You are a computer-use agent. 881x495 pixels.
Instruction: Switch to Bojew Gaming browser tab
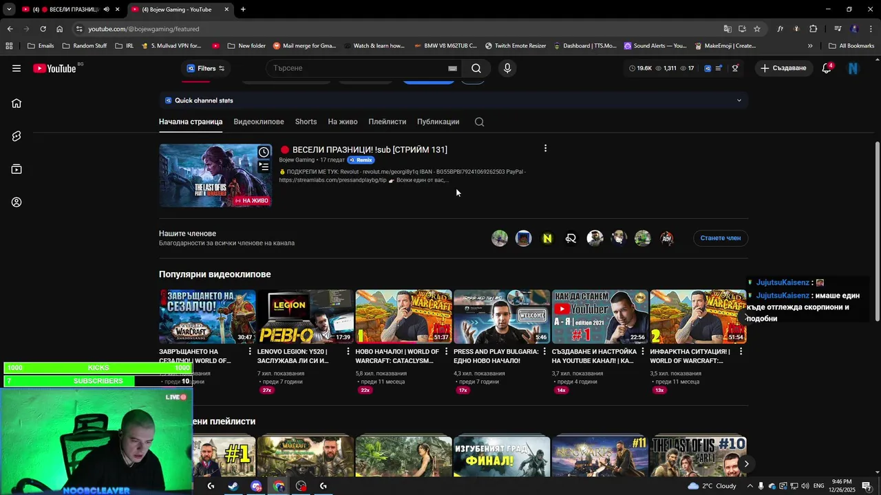point(180,10)
